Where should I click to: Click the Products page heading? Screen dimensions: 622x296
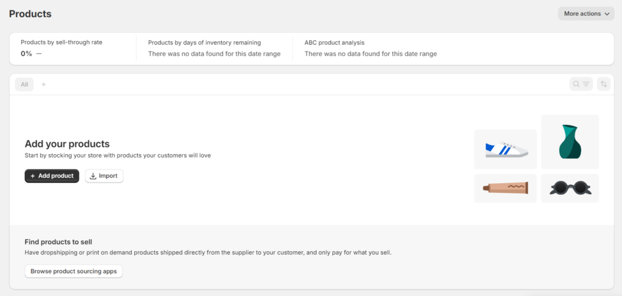point(30,14)
